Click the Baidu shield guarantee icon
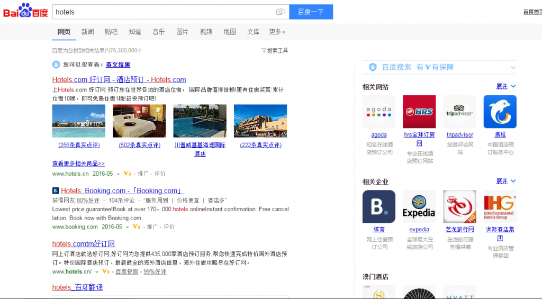This screenshot has width=542, height=299. 373,67
